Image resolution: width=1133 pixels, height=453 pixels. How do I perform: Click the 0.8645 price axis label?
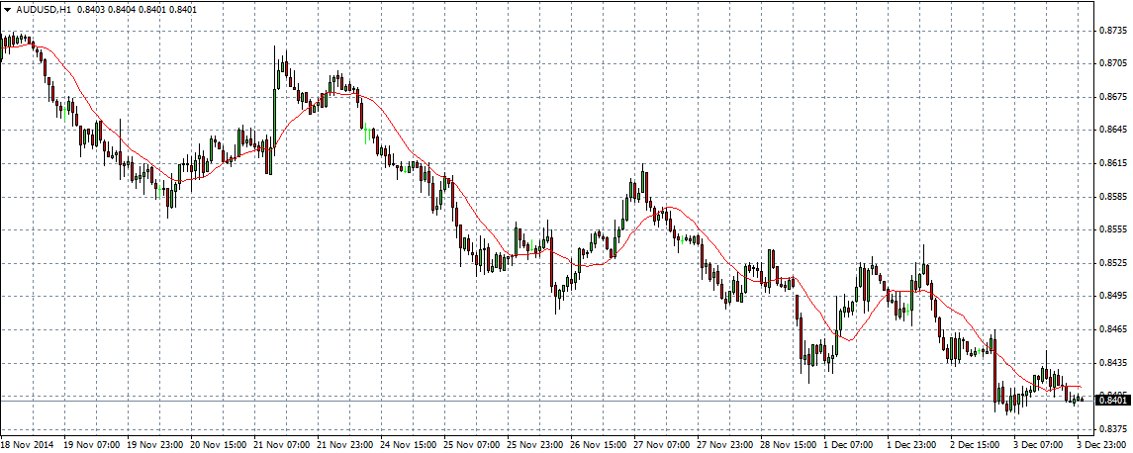click(x=1113, y=130)
